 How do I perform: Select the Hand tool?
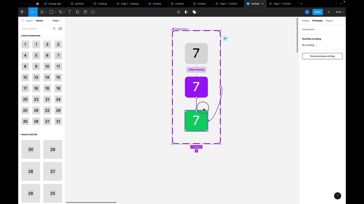[85, 12]
